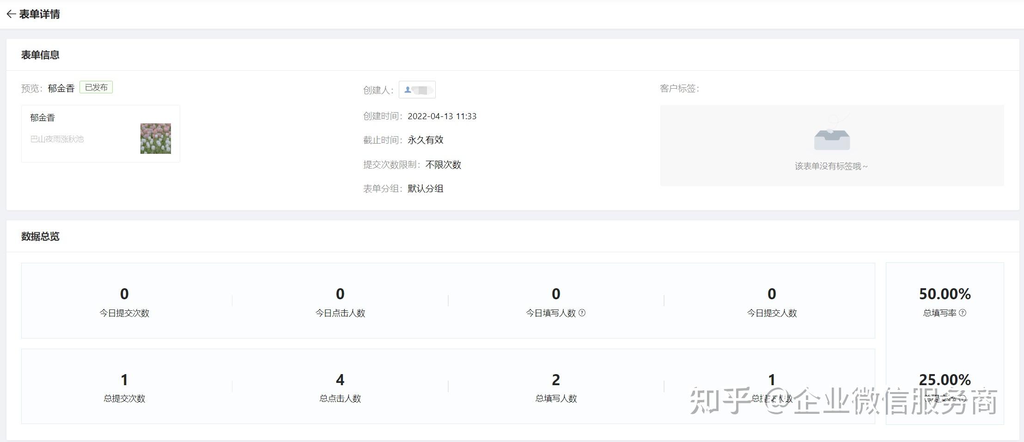Click the form name 郁金香 beside 预览
This screenshot has height=442, width=1024.
click(61, 88)
